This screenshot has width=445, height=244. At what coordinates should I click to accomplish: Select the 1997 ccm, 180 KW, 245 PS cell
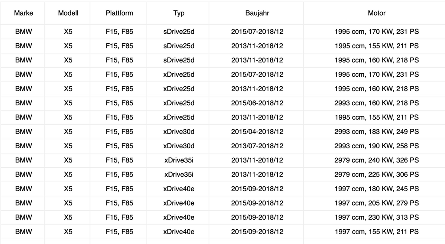point(376,189)
